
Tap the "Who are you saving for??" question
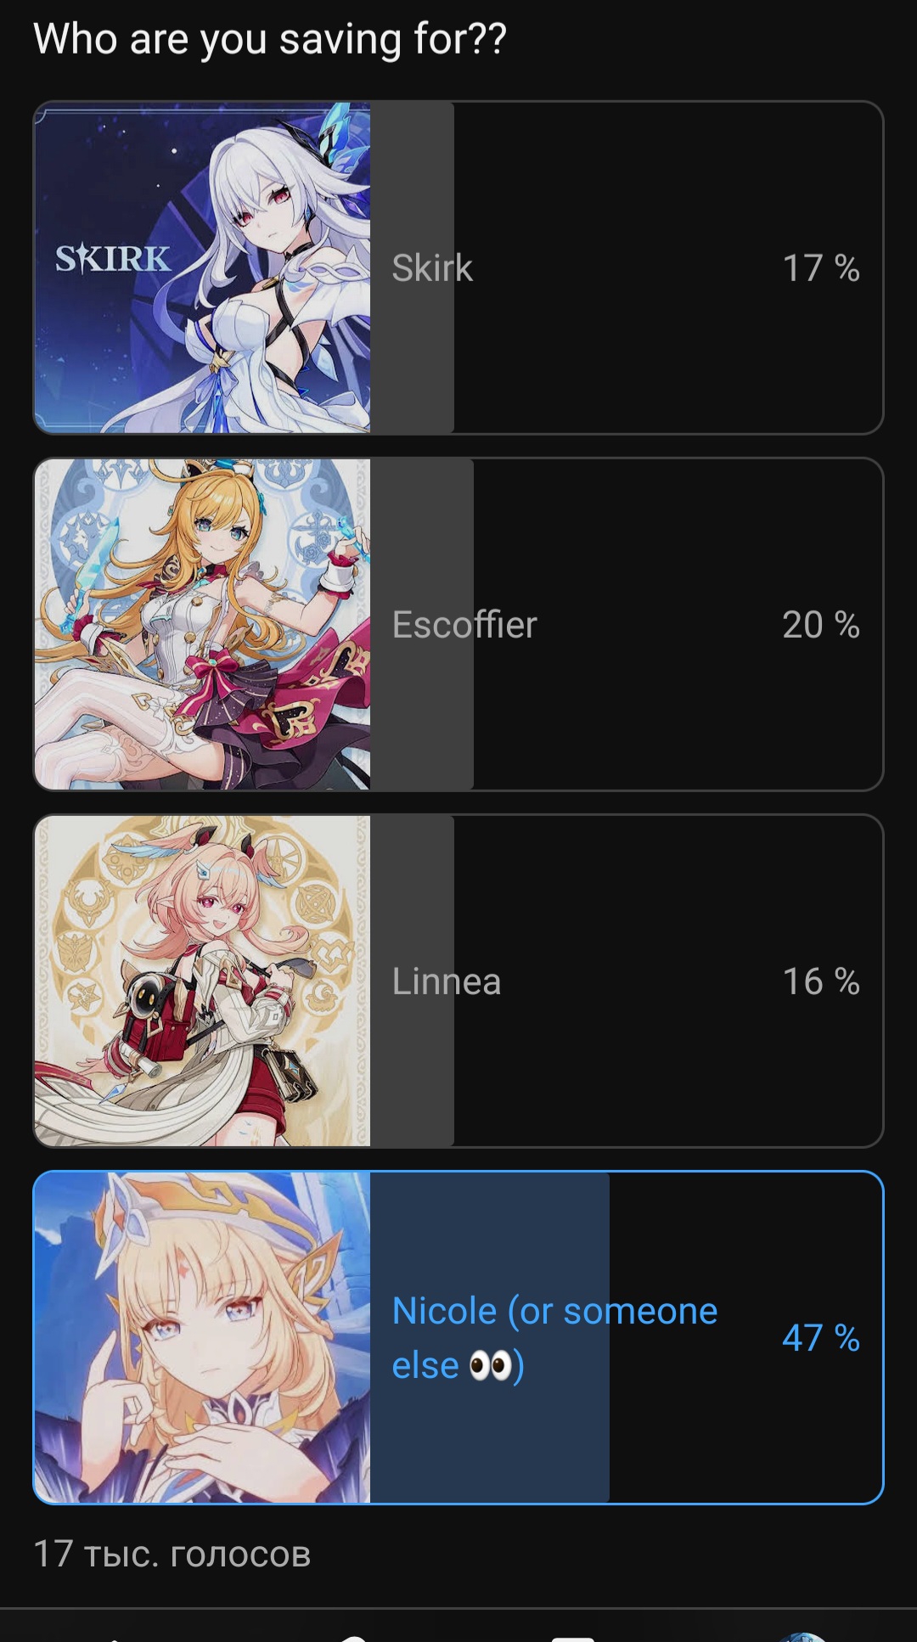270,39
